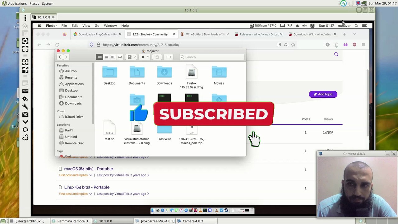Viewport: 398px width, 224px height.
Task: Toggle Remmina fullscreen mode icon
Action: pyautogui.click(x=25, y=48)
